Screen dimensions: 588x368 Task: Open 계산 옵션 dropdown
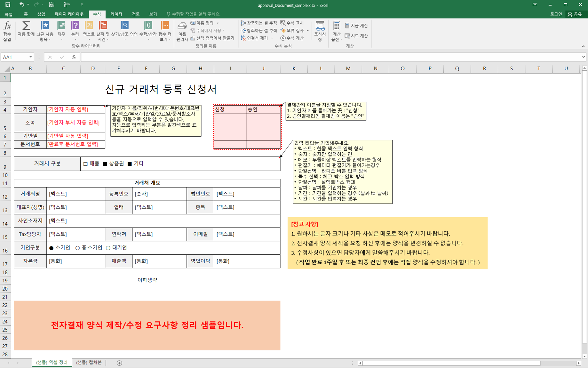pos(336,31)
